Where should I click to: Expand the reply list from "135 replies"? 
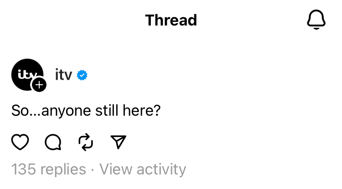(49, 169)
